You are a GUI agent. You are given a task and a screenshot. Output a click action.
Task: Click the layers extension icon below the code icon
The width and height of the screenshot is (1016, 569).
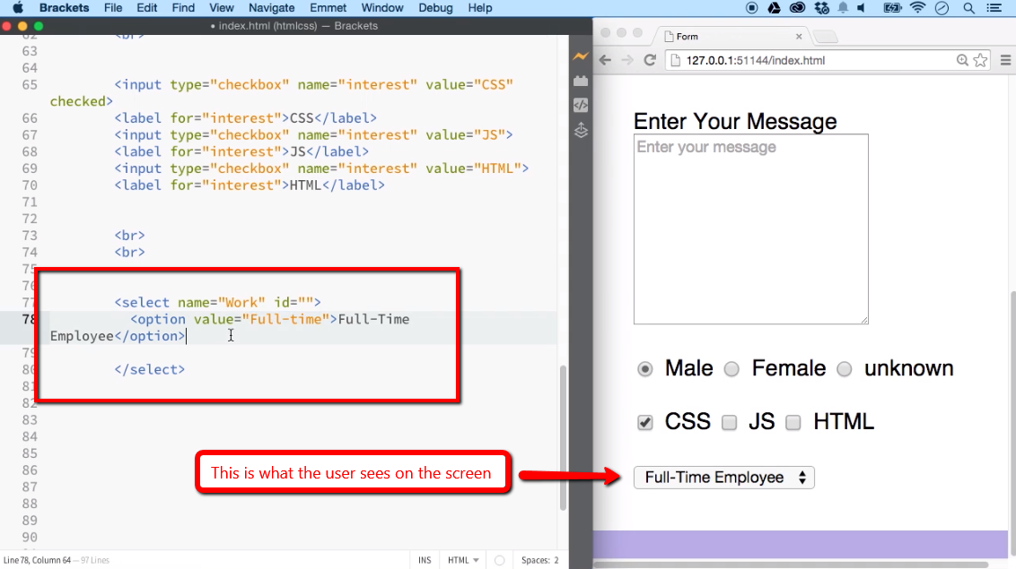tap(580, 130)
